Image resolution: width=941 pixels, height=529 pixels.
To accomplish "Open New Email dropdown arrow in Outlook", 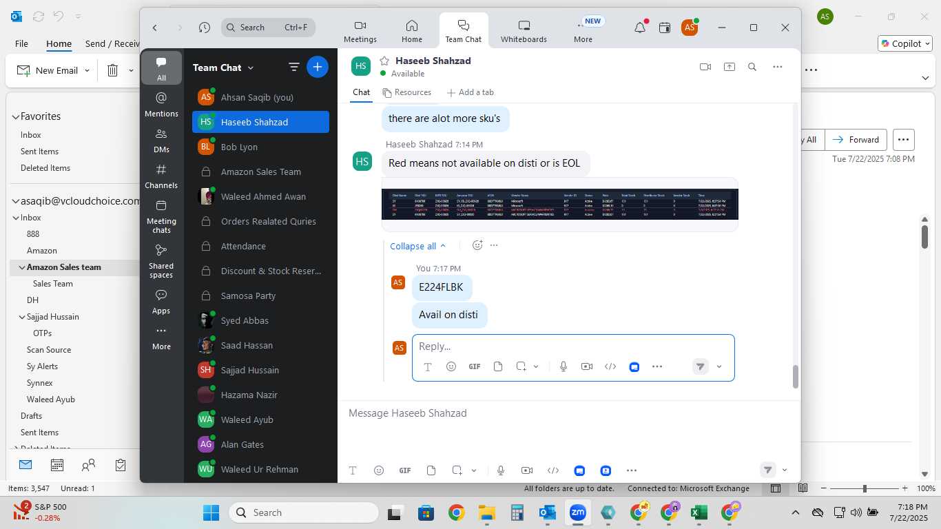I will click(x=87, y=70).
